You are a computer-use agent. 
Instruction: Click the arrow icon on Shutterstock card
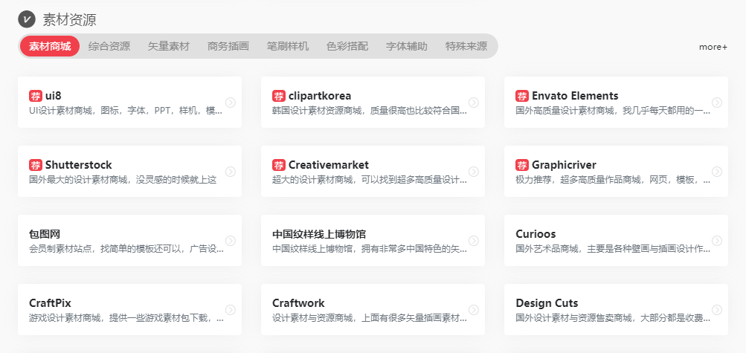[x=231, y=172]
